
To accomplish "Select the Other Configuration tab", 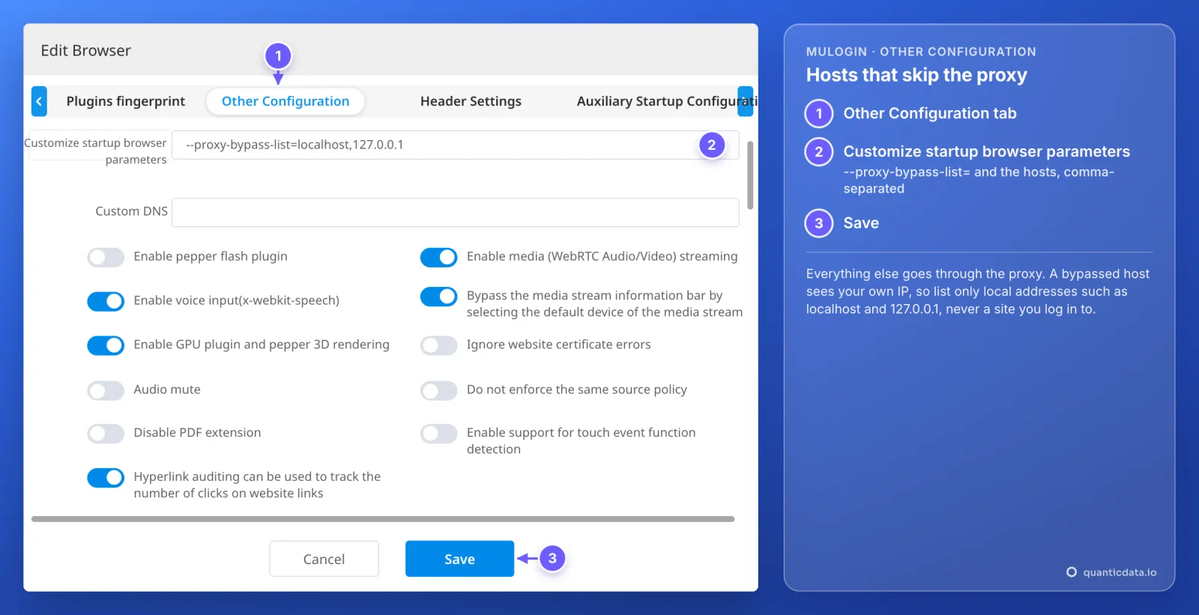I will pyautogui.click(x=286, y=101).
